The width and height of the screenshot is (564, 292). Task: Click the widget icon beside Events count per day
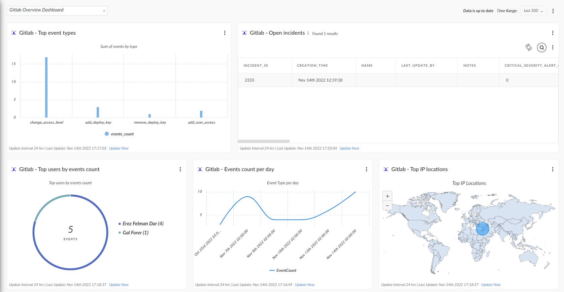coord(200,169)
